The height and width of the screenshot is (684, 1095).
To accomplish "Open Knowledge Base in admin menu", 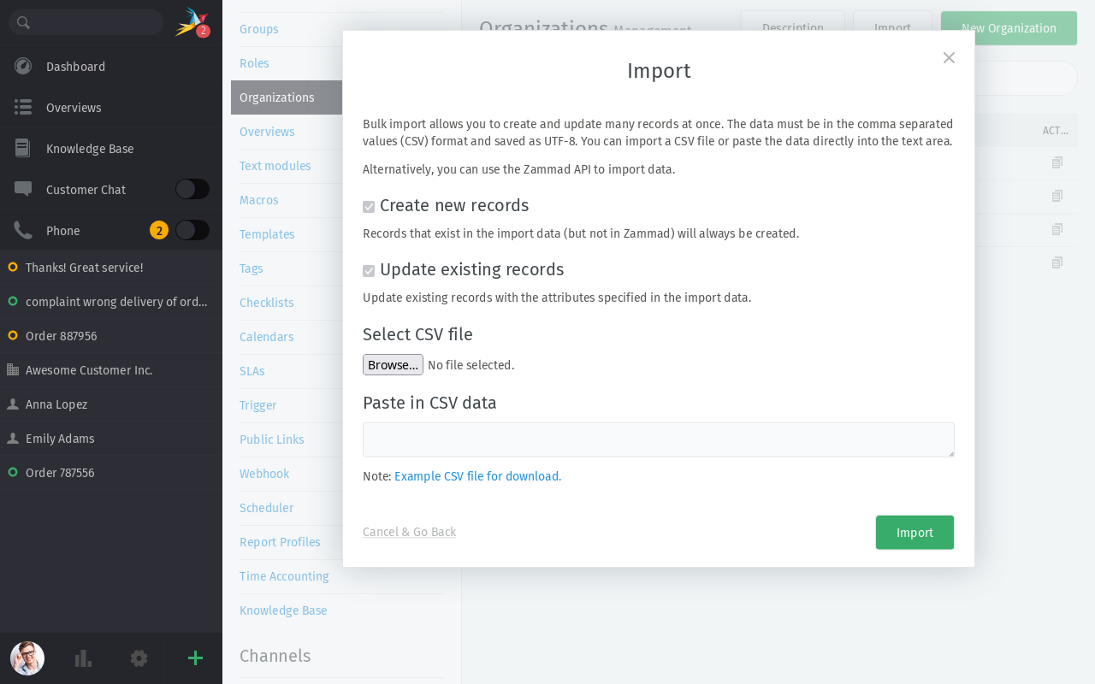I will (x=283, y=610).
